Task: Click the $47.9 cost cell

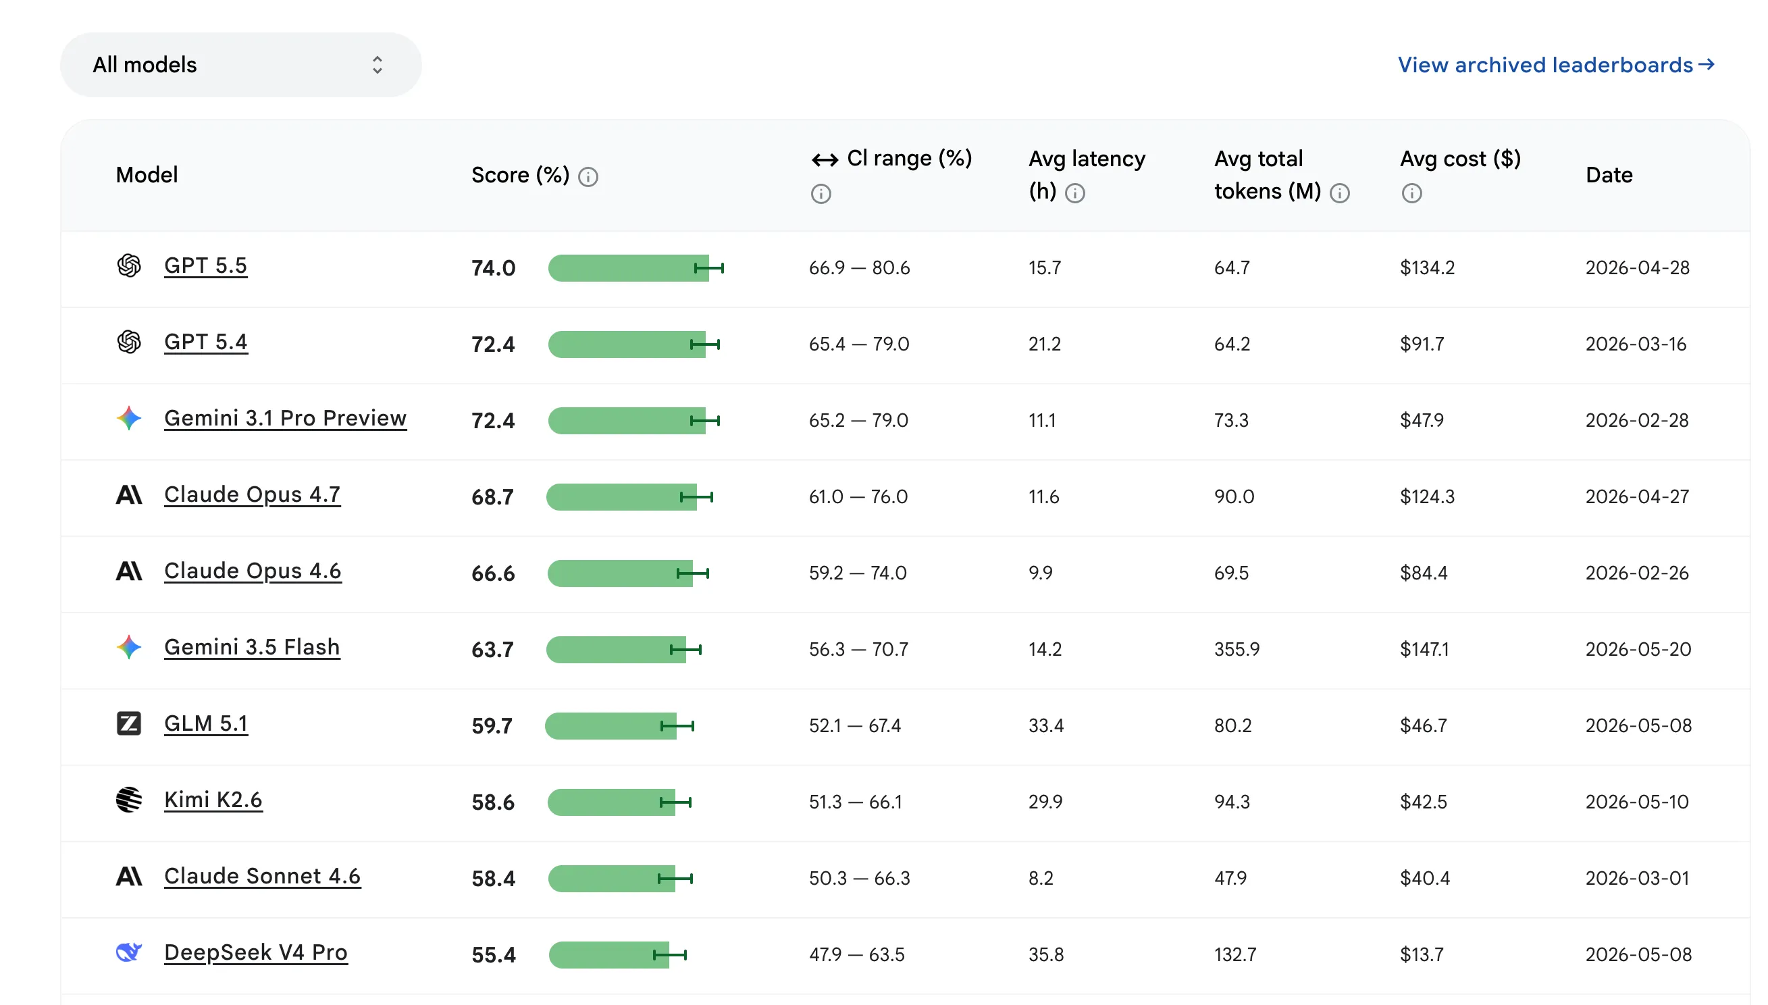Action: click(x=1422, y=420)
